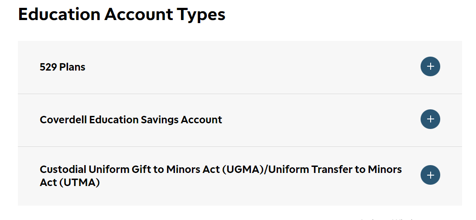This screenshot has height=220, width=476.
Task: Click the "Education Account Types" page heading
Action: tap(122, 14)
